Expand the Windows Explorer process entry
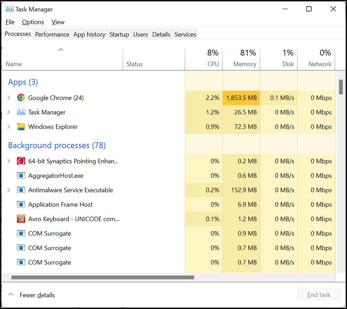This screenshot has width=347, height=309. click(8, 126)
